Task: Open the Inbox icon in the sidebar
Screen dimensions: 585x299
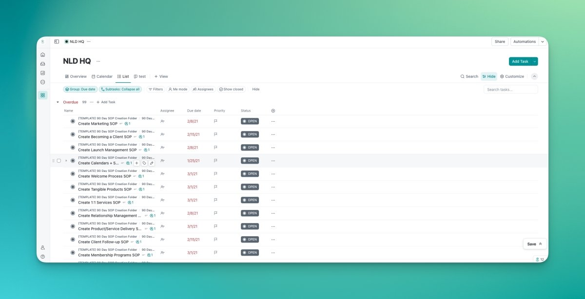Action: click(42, 63)
